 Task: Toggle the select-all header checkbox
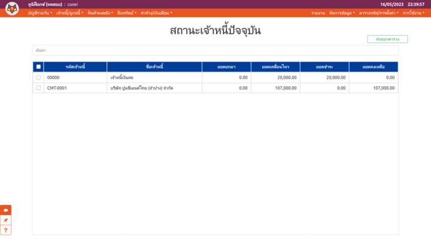tap(38, 67)
